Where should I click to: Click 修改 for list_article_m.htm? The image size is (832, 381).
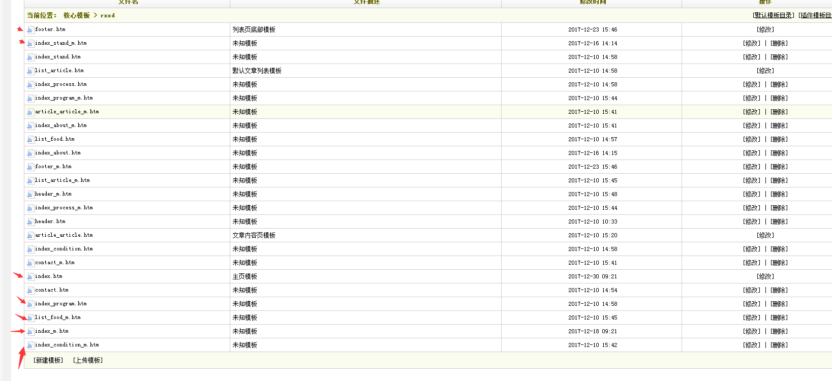point(752,181)
